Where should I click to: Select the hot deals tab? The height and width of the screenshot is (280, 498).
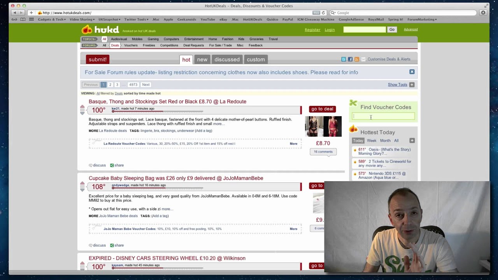pos(186,59)
